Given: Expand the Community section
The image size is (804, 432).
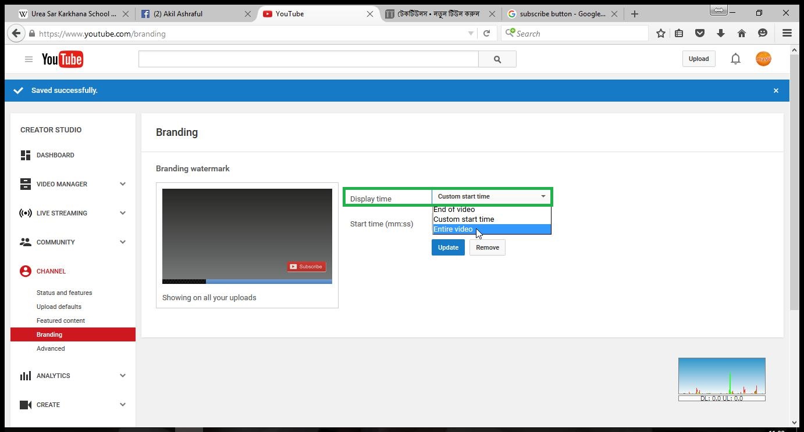Looking at the screenshot, I should tap(123, 242).
